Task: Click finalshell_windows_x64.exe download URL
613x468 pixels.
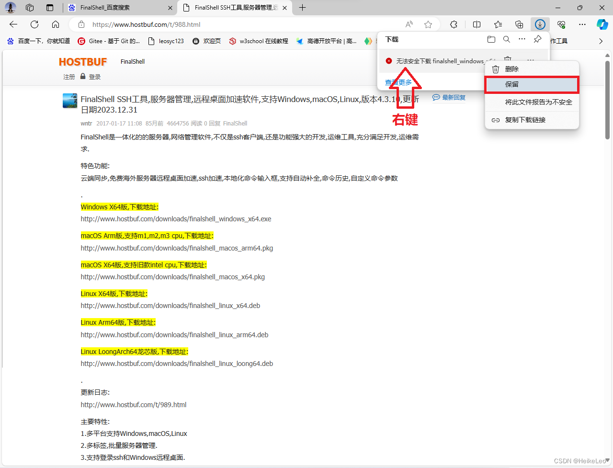Action: coord(176,219)
